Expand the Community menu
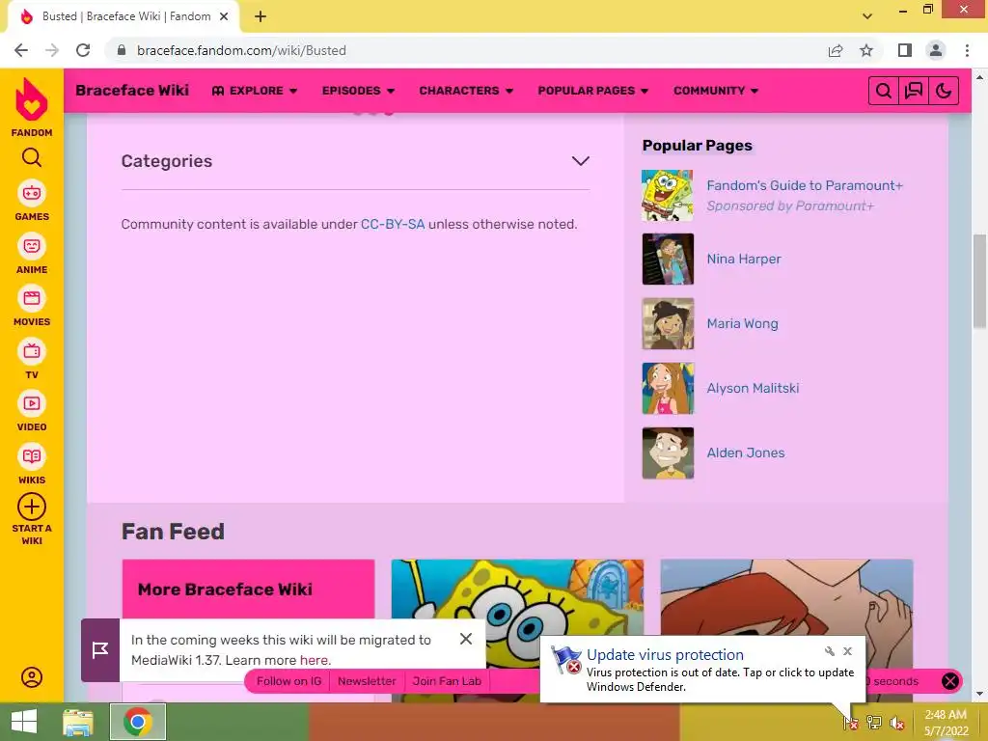988x741 pixels. [716, 91]
